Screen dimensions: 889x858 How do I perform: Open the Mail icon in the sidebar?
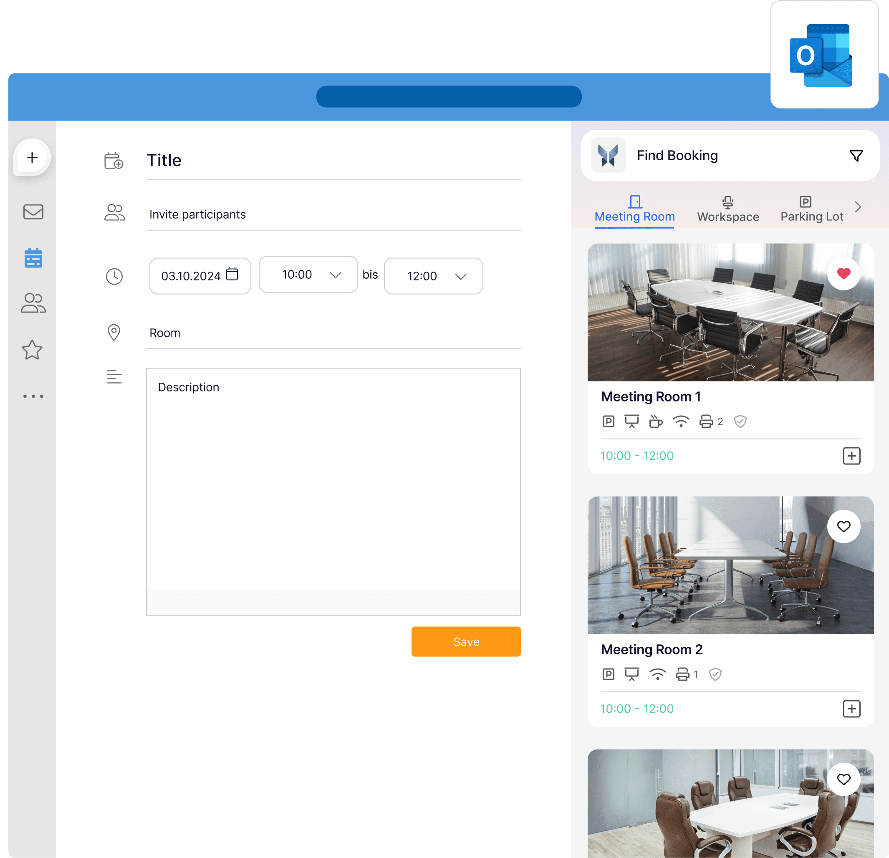(33, 211)
